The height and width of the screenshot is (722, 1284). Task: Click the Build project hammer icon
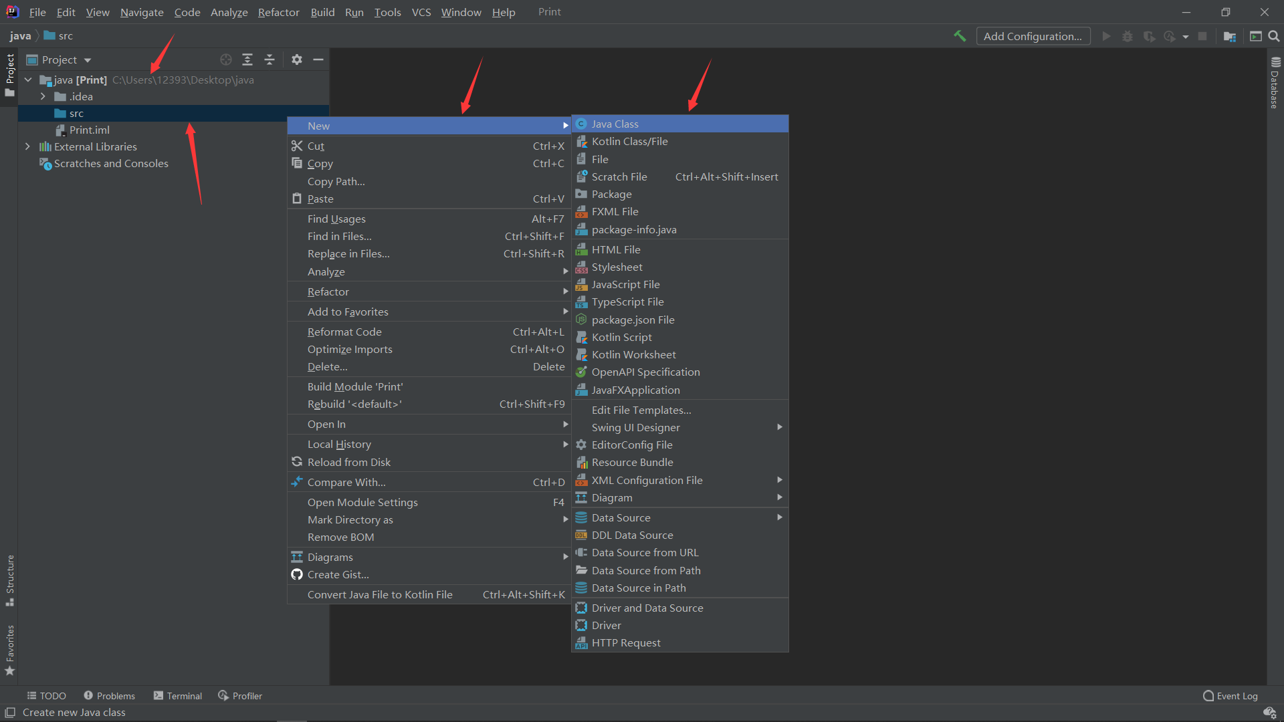pos(960,36)
